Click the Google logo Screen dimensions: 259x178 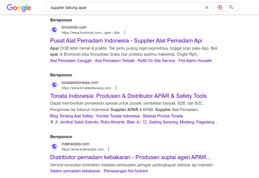pyautogui.click(x=19, y=8)
